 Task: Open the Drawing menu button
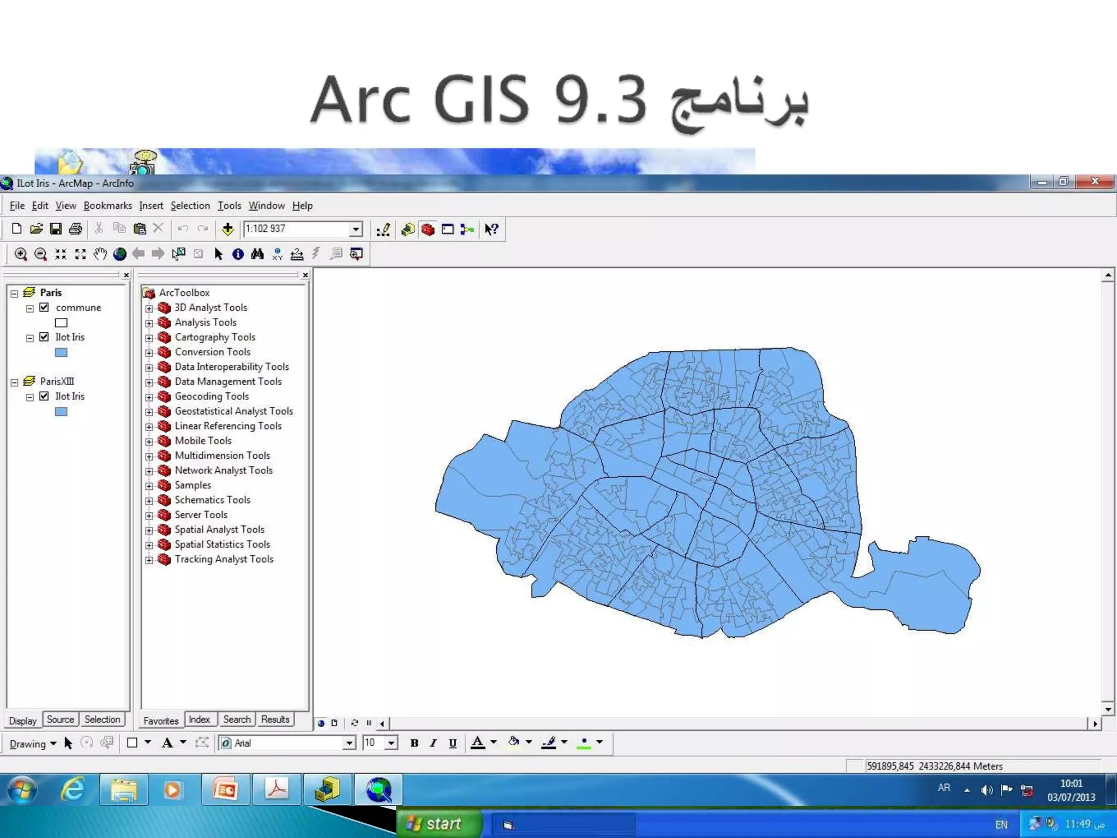click(32, 744)
